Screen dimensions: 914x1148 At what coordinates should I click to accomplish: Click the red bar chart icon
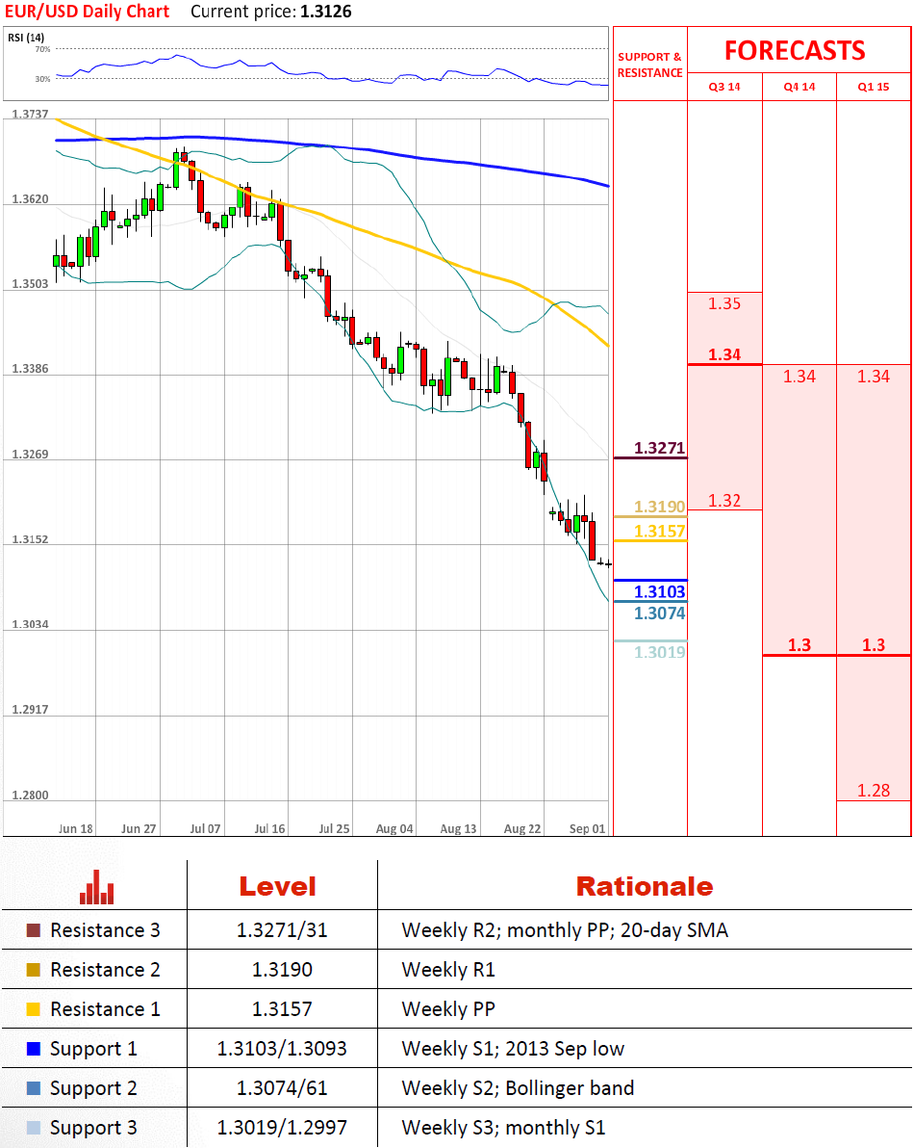[x=96, y=887]
